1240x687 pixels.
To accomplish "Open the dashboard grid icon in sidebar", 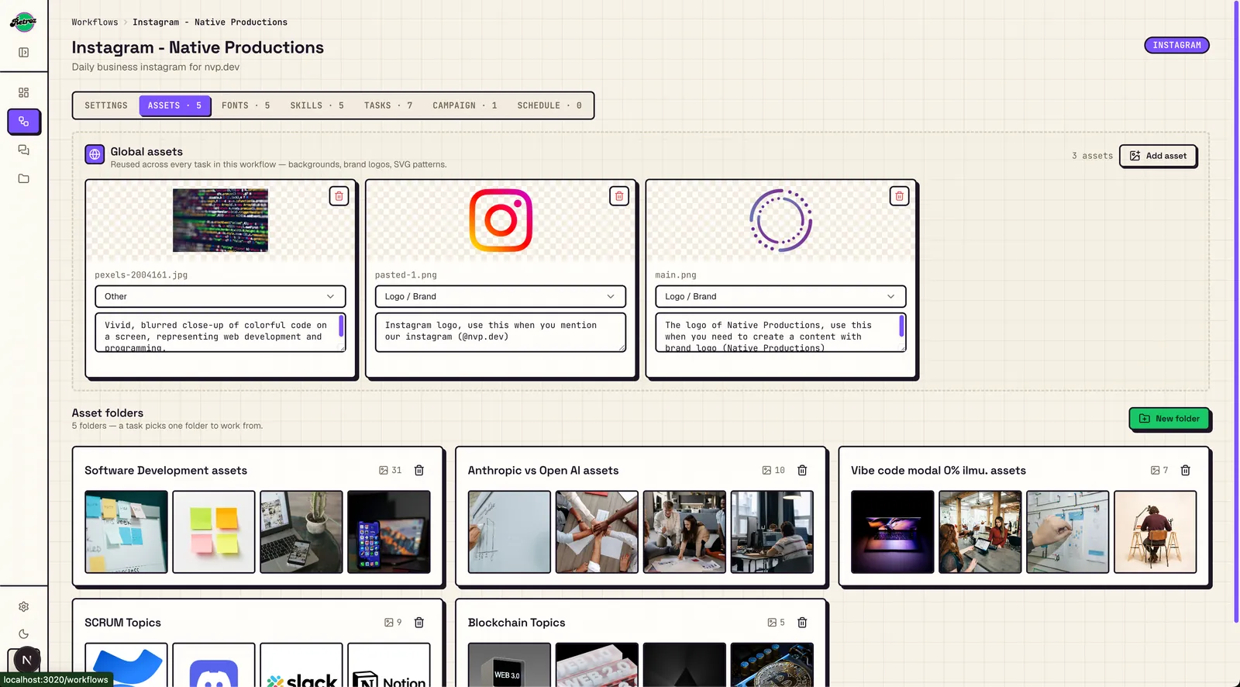I will [x=23, y=92].
